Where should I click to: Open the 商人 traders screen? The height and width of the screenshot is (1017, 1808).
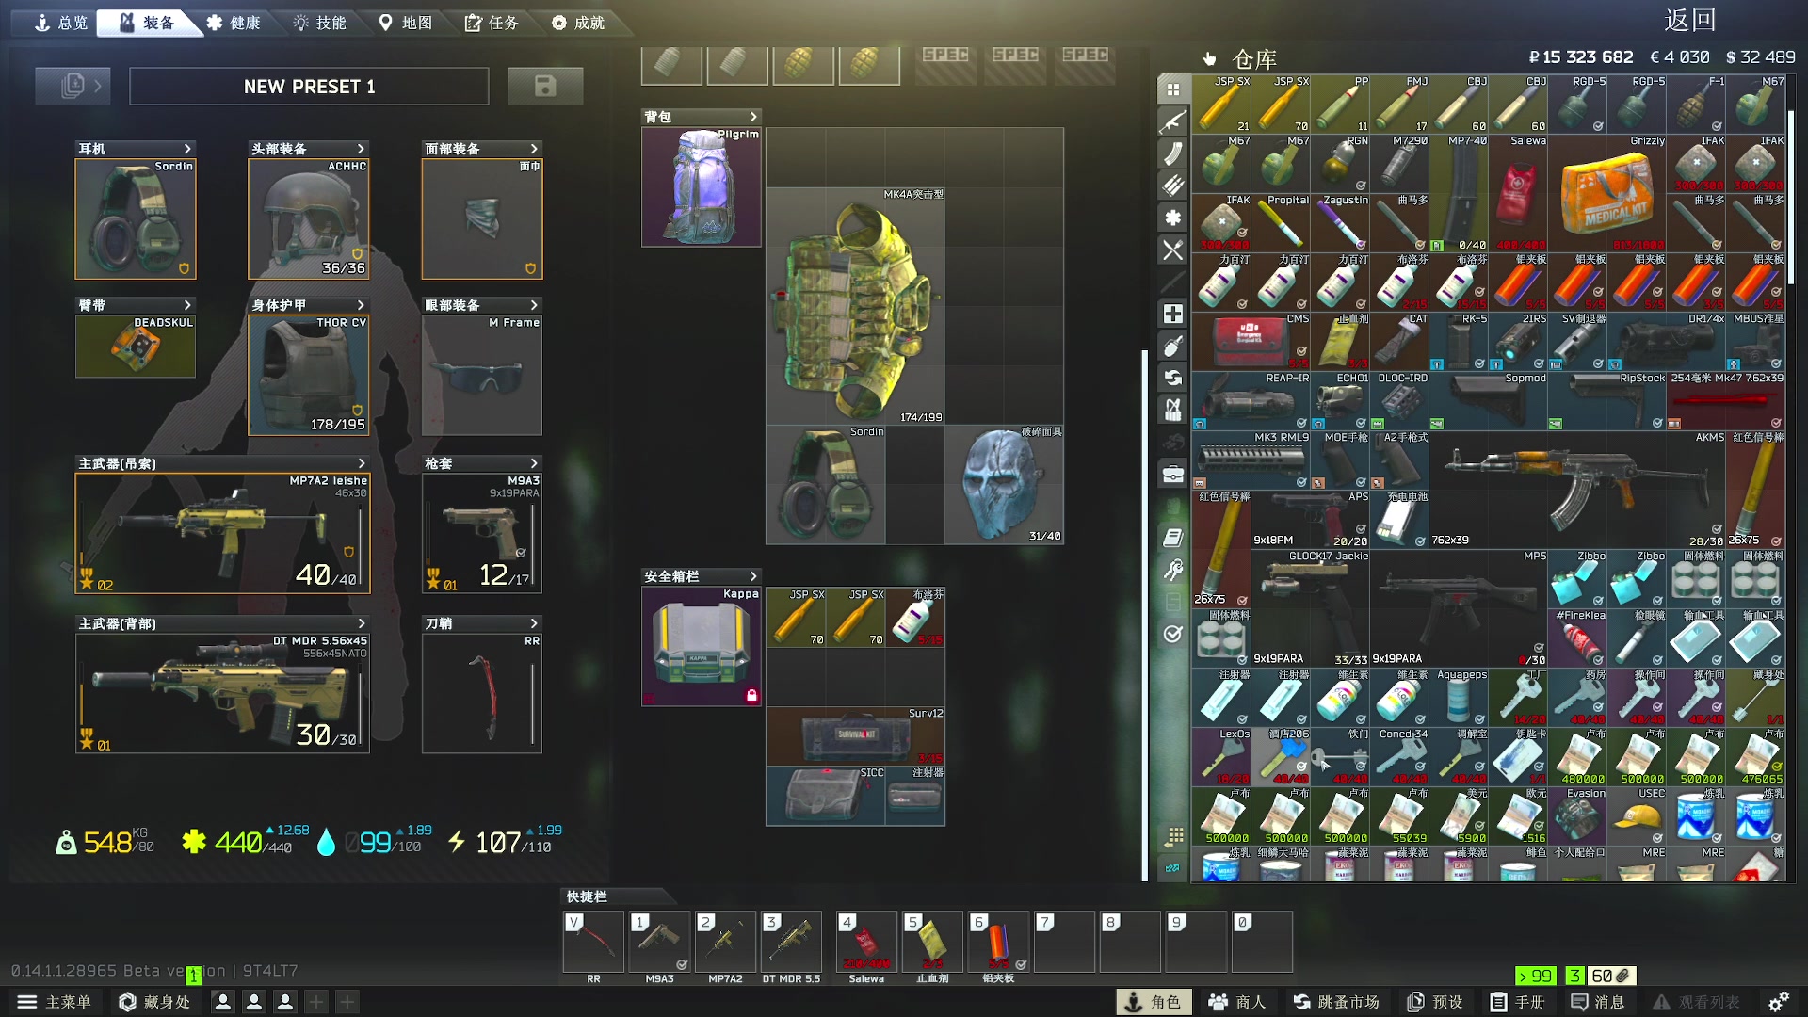(x=1237, y=1002)
